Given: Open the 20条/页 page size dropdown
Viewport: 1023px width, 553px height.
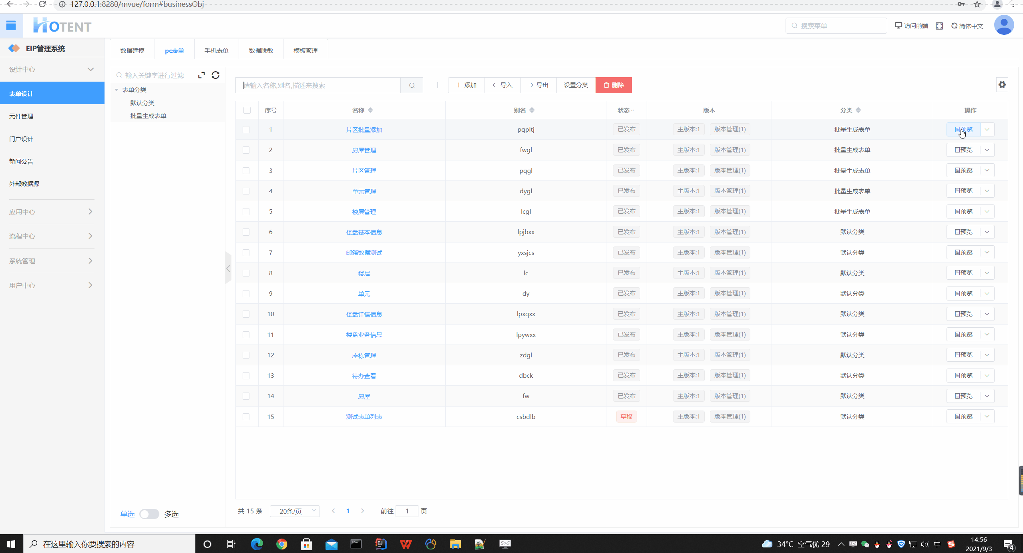Looking at the screenshot, I should pyautogui.click(x=295, y=511).
